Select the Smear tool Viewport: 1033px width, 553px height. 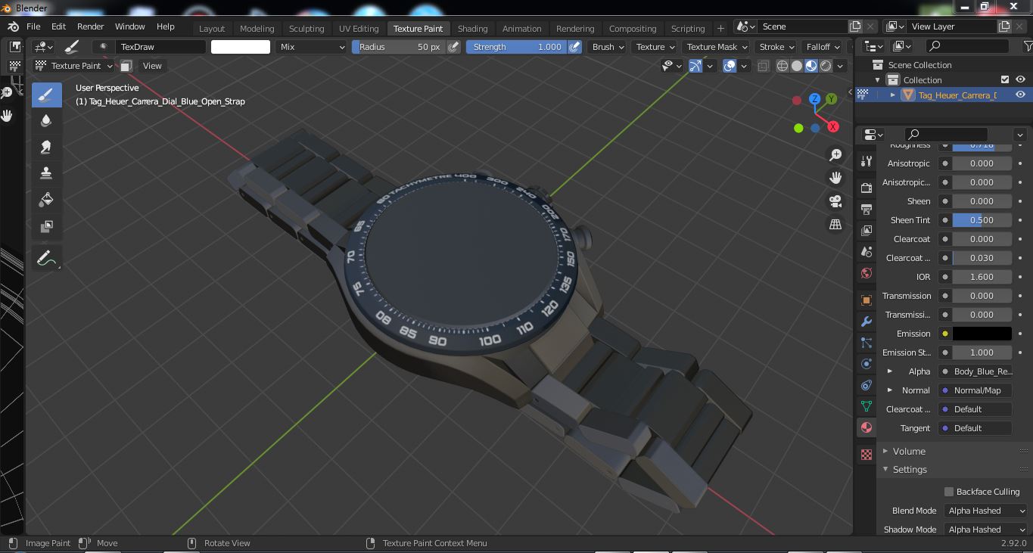pyautogui.click(x=46, y=148)
